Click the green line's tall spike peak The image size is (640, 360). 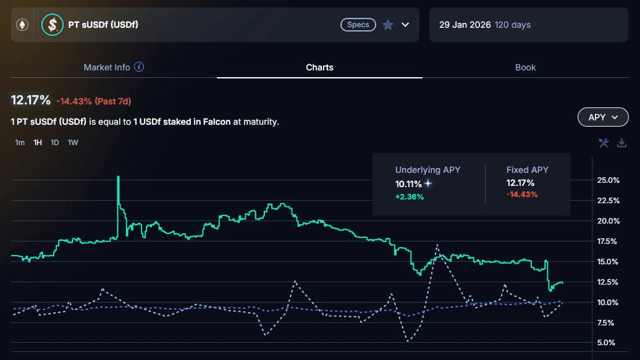pyautogui.click(x=119, y=177)
